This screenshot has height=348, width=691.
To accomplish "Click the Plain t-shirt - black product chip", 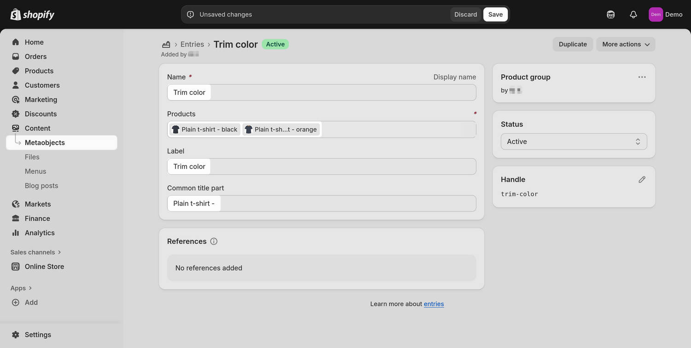I will point(204,129).
